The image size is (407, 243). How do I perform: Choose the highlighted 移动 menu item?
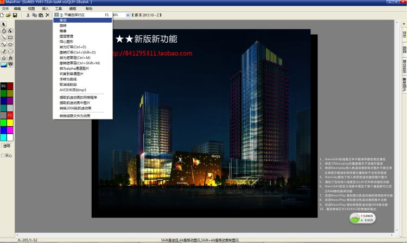(x=82, y=20)
